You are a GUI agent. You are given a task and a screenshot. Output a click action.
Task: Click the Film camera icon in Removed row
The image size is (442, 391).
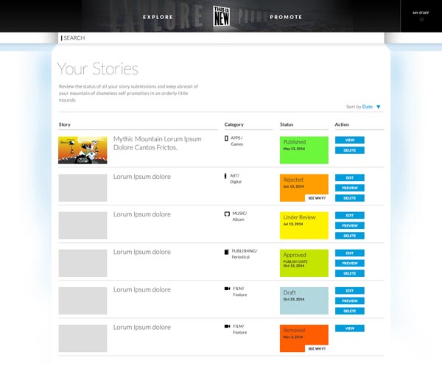click(227, 325)
